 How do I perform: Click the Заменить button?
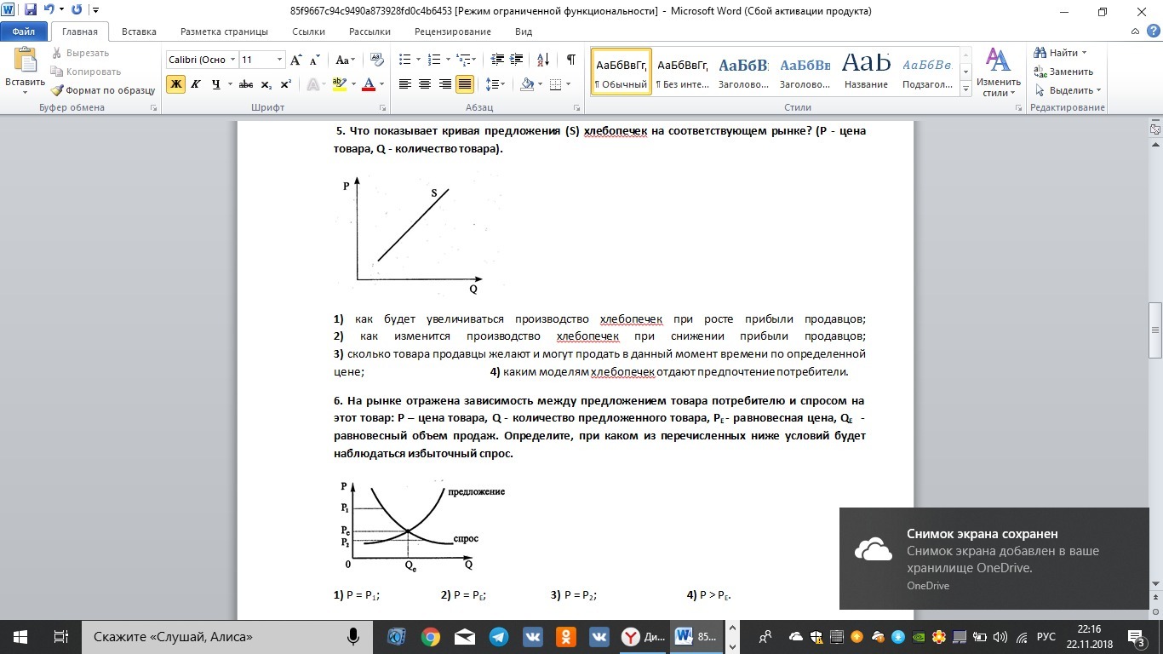click(1064, 72)
